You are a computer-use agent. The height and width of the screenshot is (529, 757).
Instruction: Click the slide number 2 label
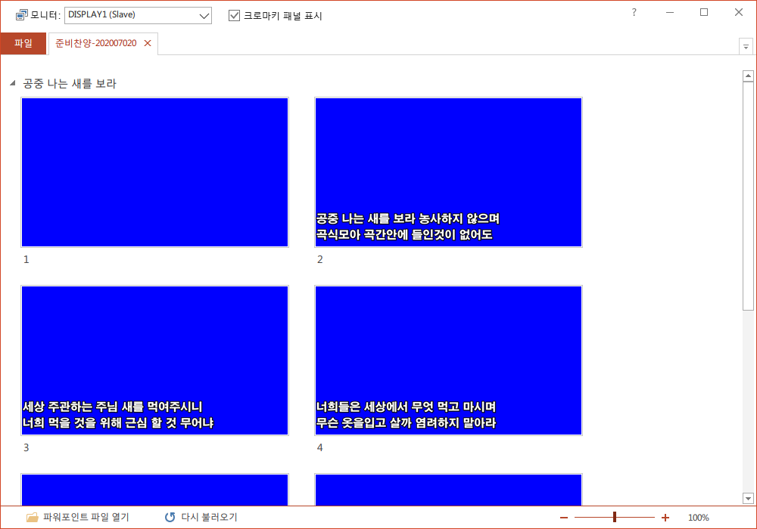tap(319, 260)
